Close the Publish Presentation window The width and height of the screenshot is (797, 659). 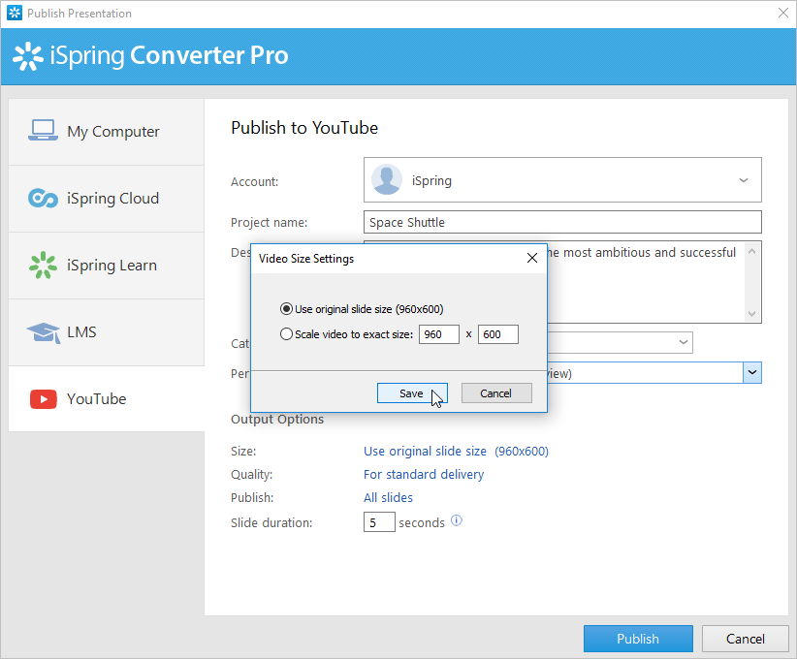[x=783, y=13]
